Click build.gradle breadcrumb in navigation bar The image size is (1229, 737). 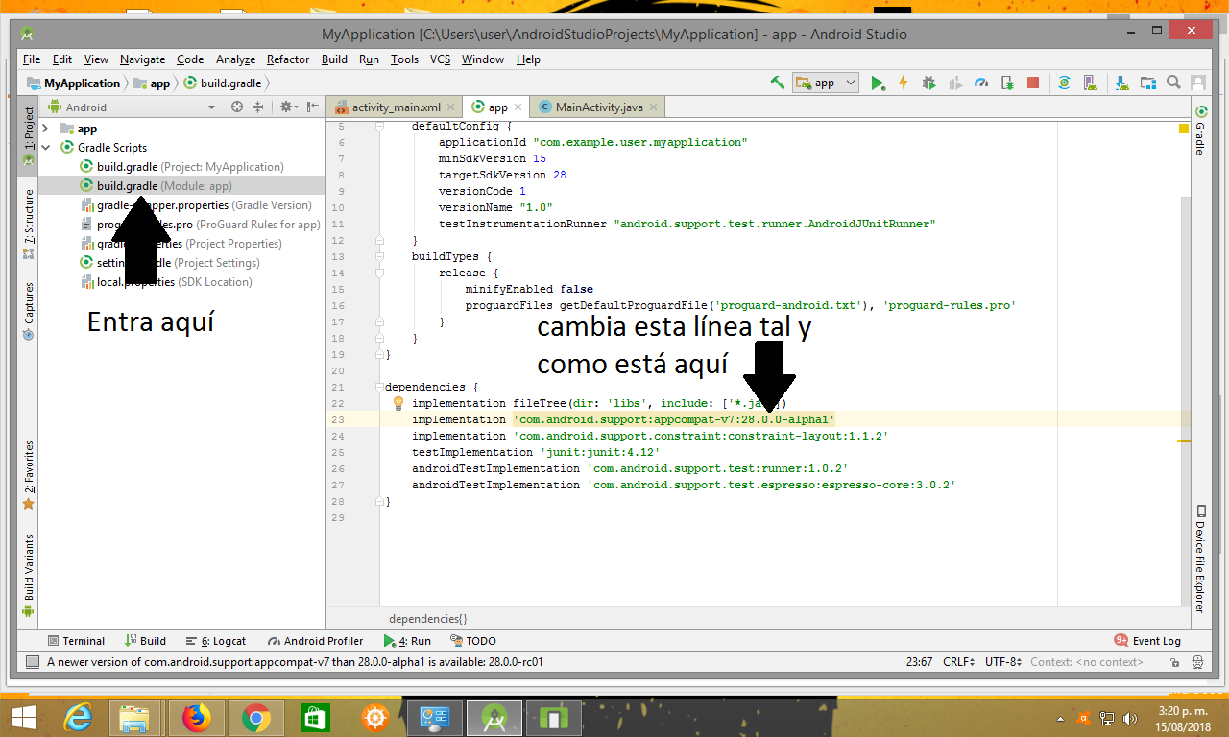click(x=221, y=83)
